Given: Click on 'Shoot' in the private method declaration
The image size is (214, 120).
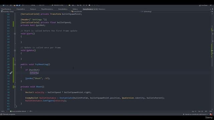Looking at the screenshot, I should coord(39,87).
